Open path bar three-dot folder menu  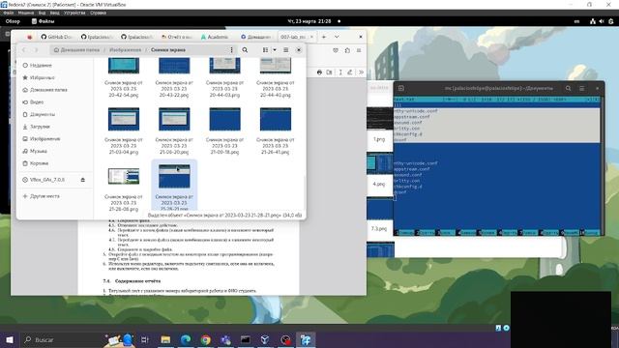[231, 50]
